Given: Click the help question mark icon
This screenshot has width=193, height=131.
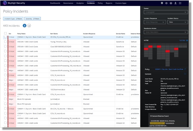Looking at the screenshot, I should (171, 3).
